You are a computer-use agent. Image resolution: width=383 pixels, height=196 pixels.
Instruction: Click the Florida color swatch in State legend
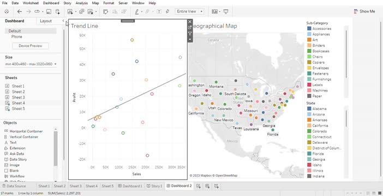pos(309,154)
